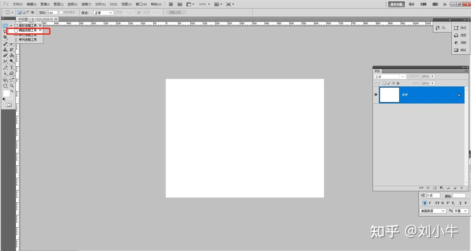Open the 美国英语 language dropdown
The height and width of the screenshot is (251, 471).
point(432,210)
